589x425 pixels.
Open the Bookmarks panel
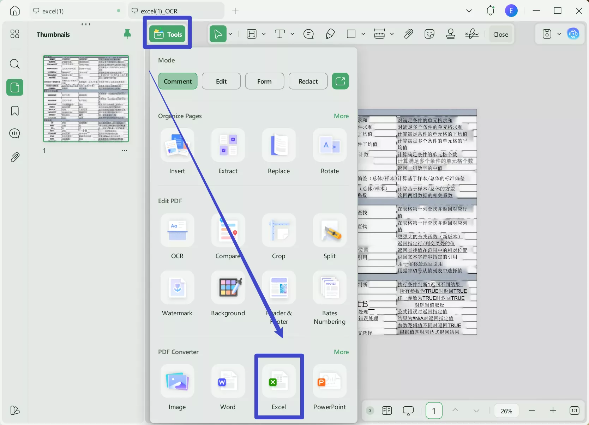[14, 111]
